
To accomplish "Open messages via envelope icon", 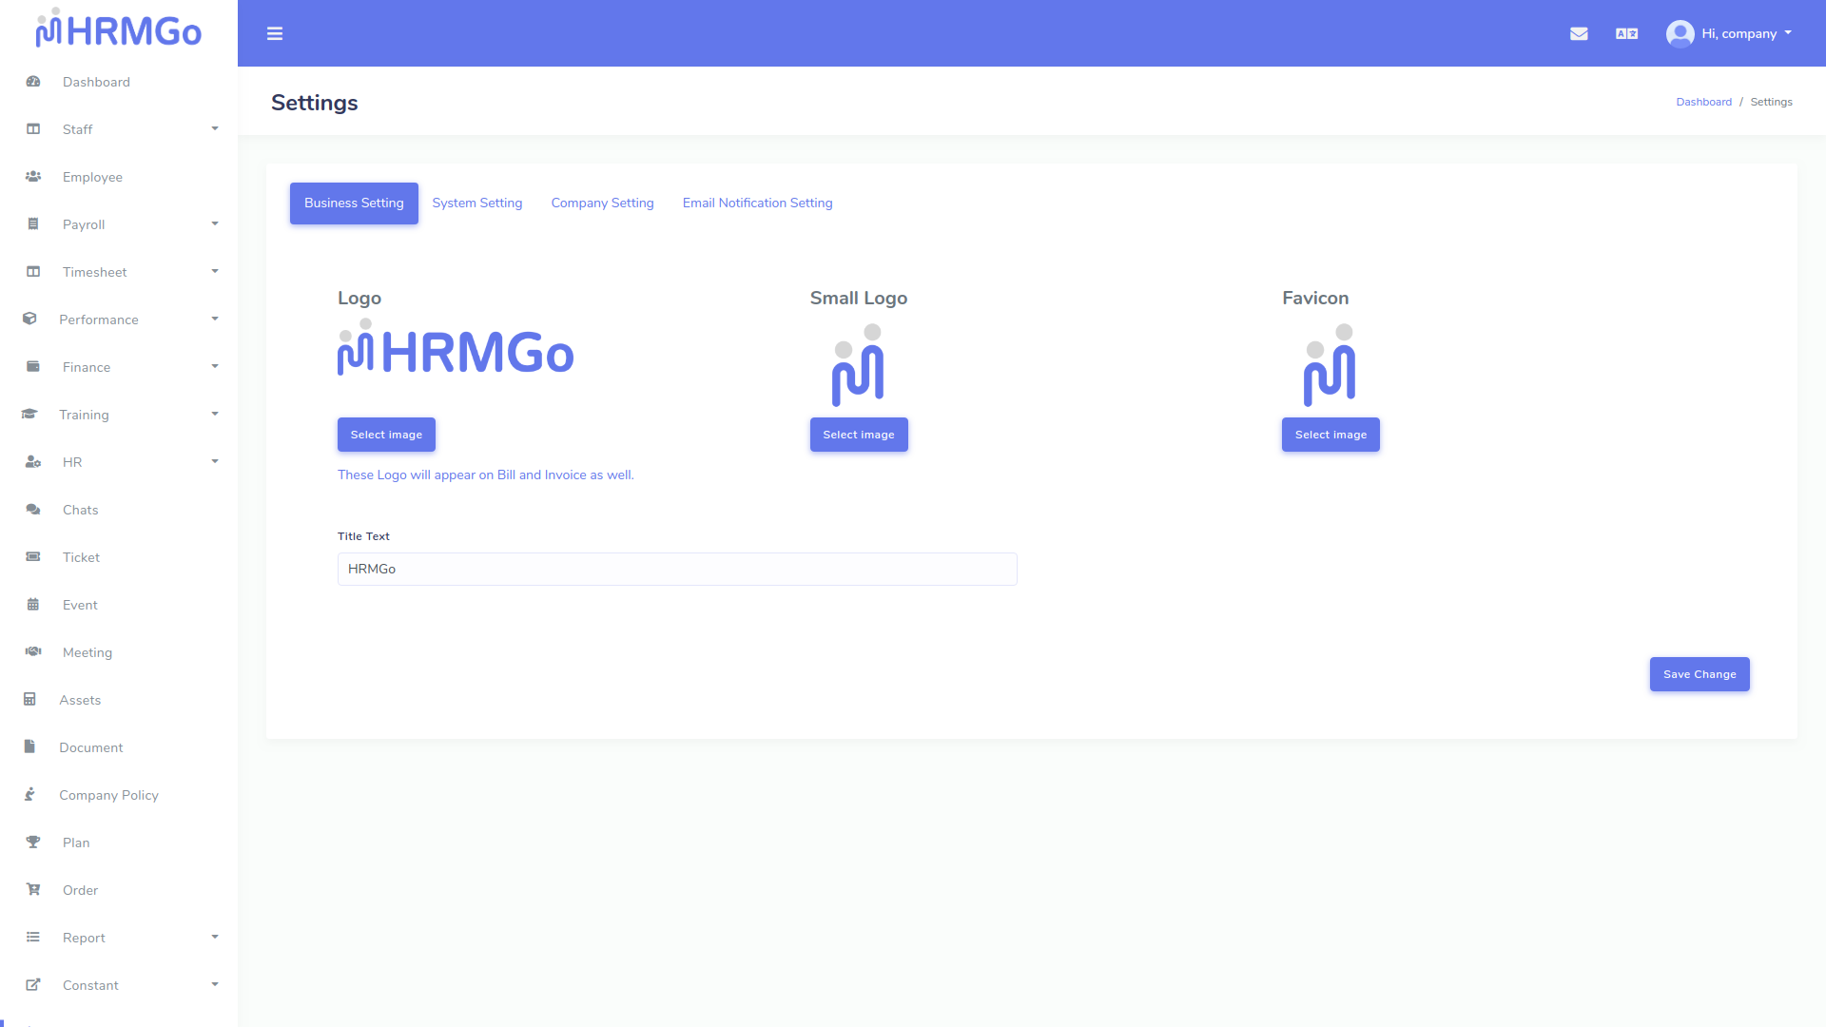I will coord(1579,33).
